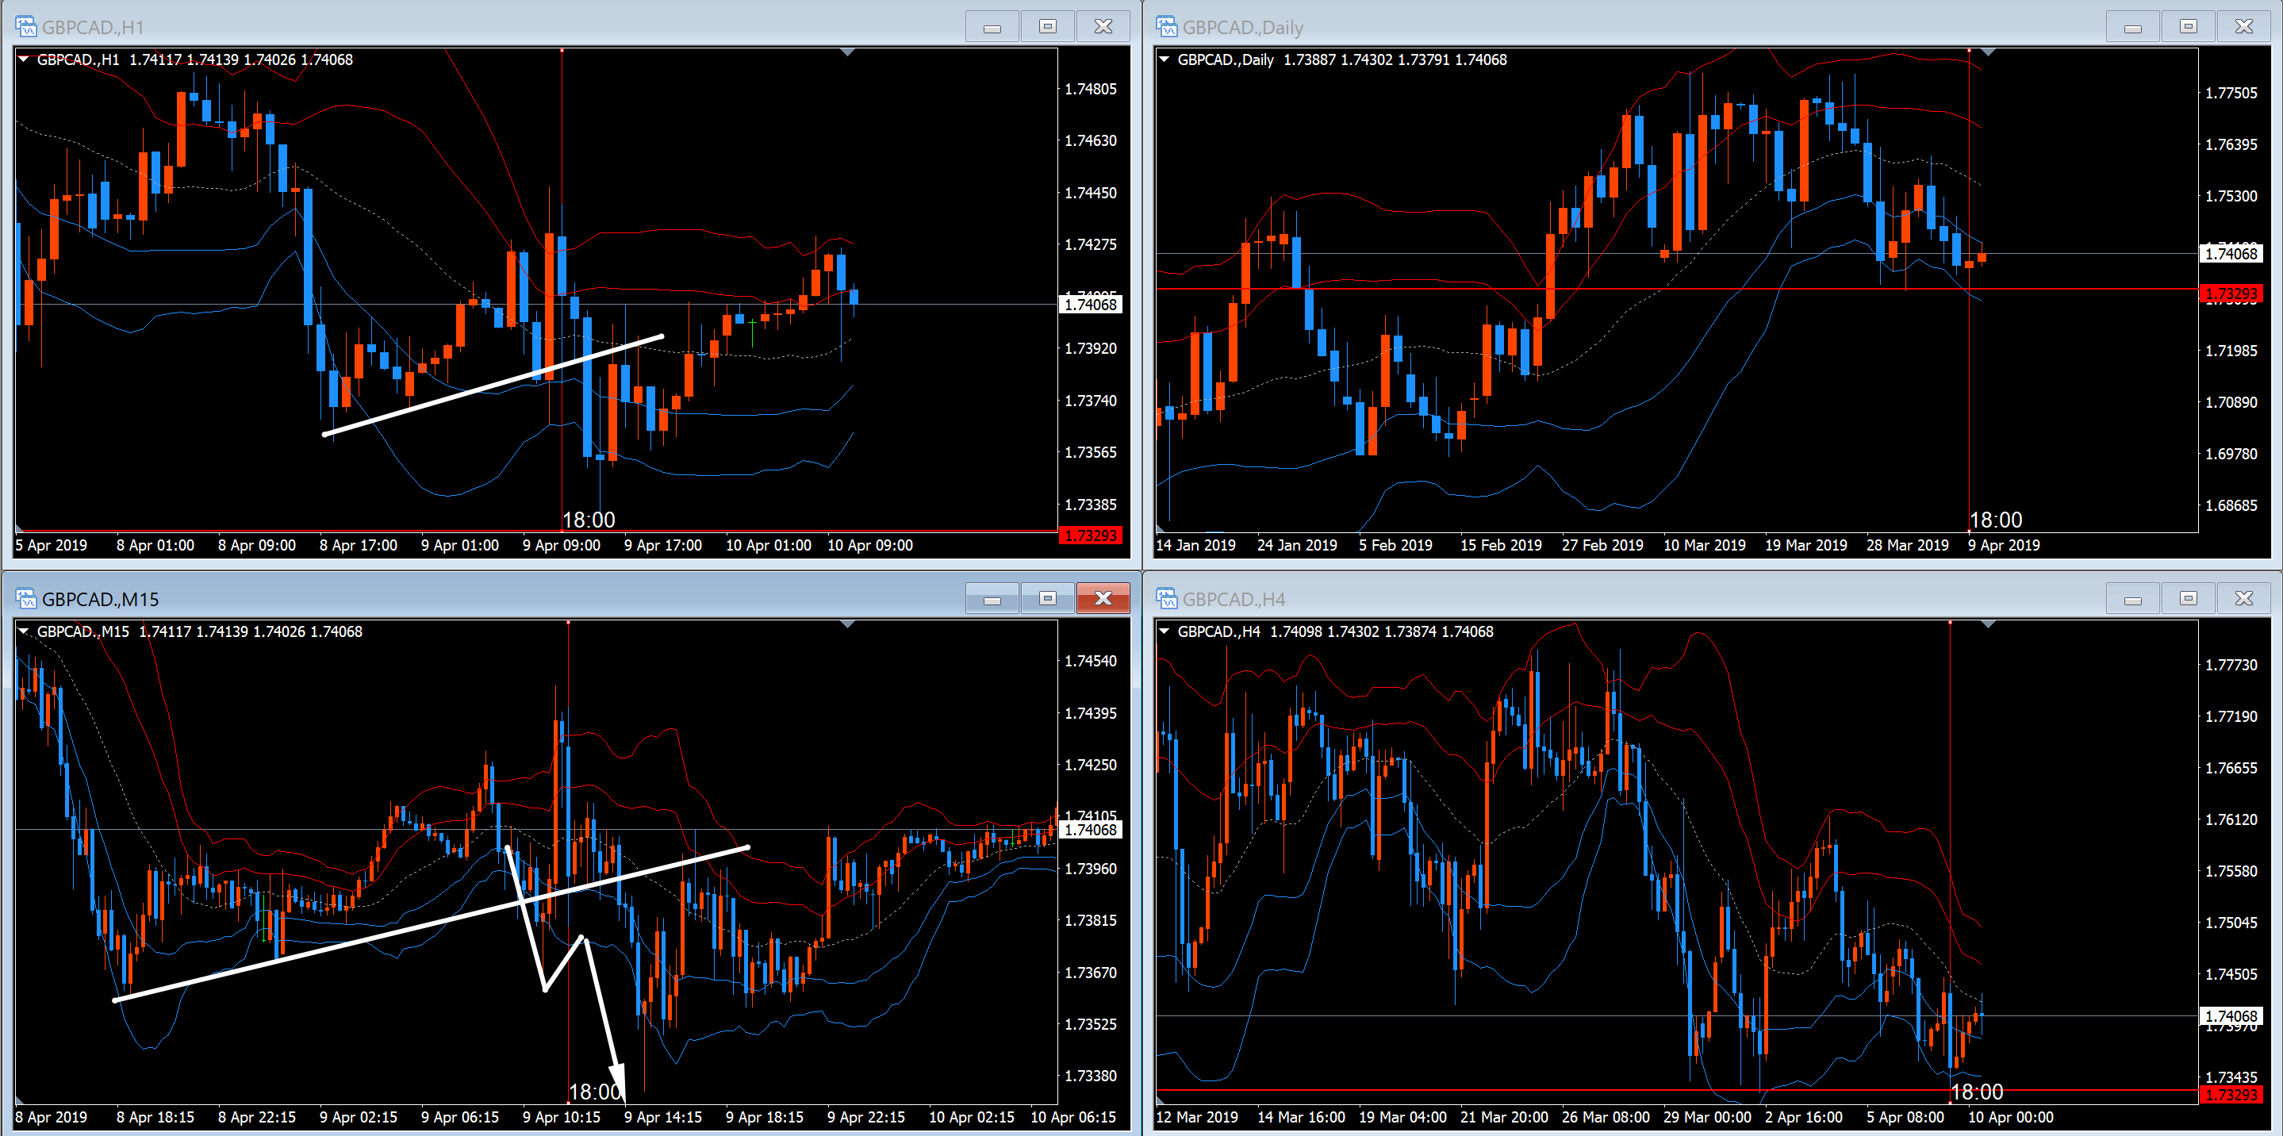Expand the GBPCAD.,M15 header dropdown triangle

click(x=25, y=631)
